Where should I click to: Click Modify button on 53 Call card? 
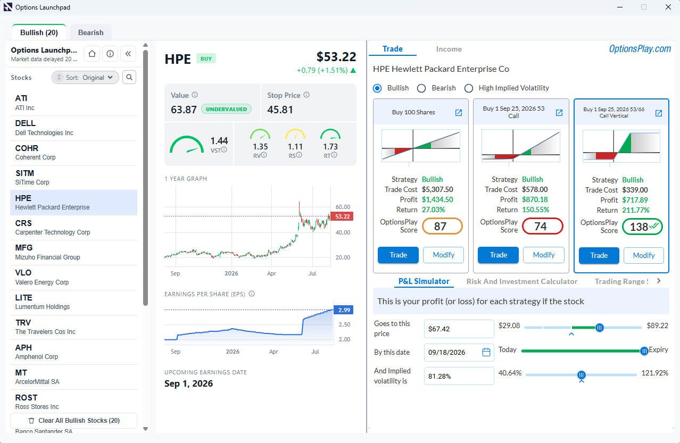pyautogui.click(x=544, y=255)
